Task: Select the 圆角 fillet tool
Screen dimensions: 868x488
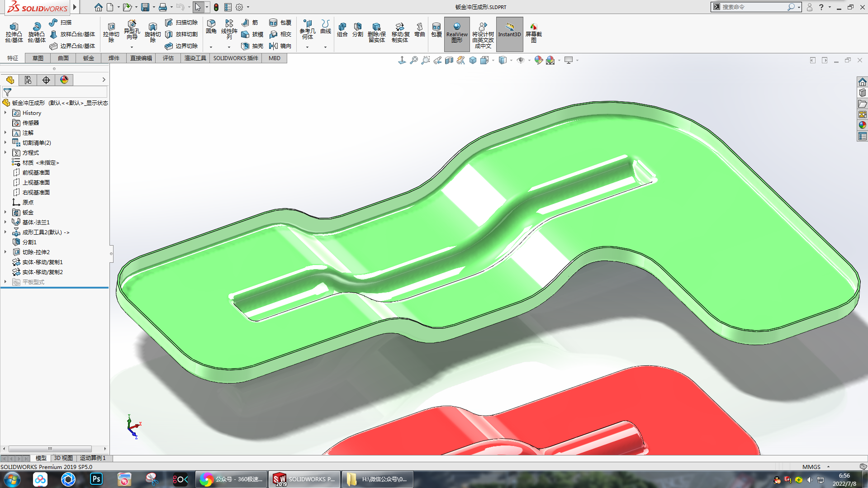Action: [x=211, y=27]
